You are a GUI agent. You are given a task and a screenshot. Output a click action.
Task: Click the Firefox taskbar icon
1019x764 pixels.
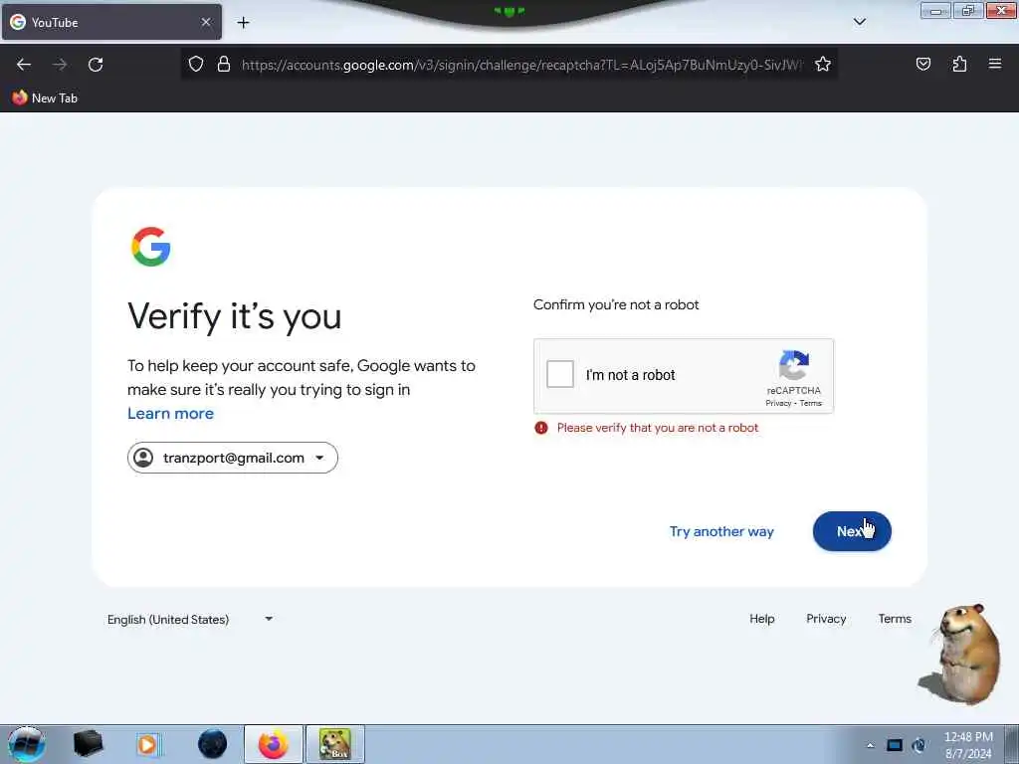point(273,744)
